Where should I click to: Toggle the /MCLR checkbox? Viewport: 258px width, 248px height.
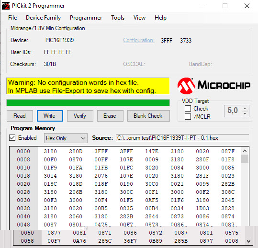[x=188, y=116]
